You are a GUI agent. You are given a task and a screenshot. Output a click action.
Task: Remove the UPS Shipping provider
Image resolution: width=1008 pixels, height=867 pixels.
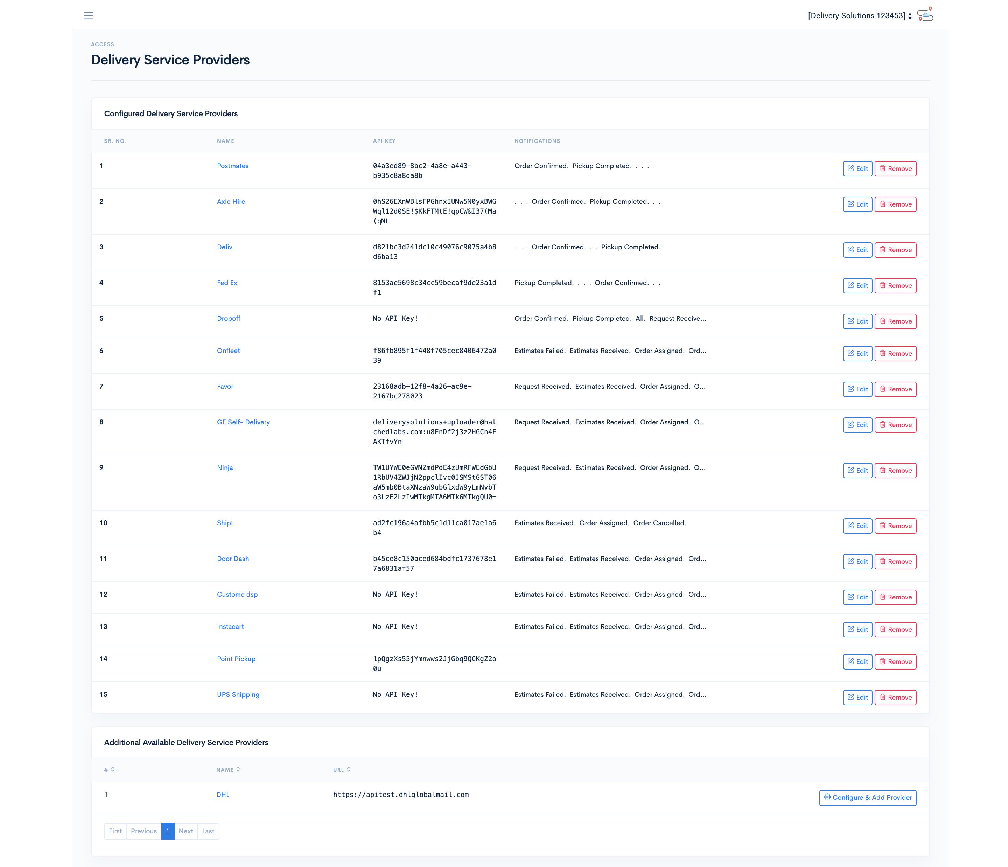[895, 698]
